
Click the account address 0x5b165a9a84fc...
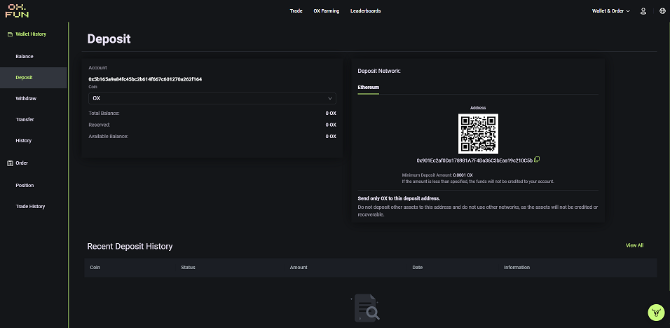click(x=145, y=79)
